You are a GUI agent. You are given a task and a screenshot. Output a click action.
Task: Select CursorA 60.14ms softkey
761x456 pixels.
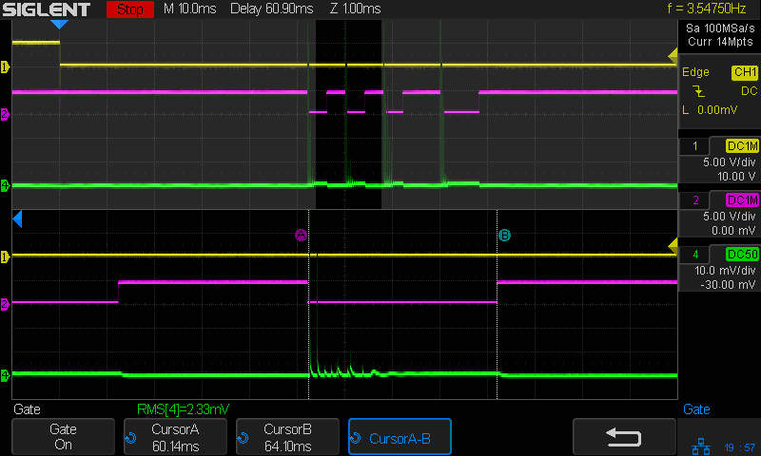point(175,436)
